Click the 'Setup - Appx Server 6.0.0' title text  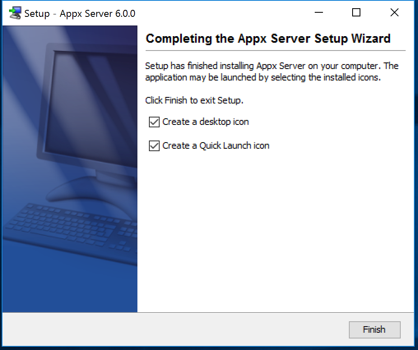(x=79, y=14)
